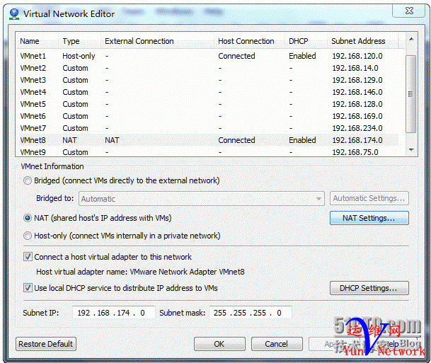Select the Bridged radio button
This screenshot has width=431, height=363.
[28, 181]
